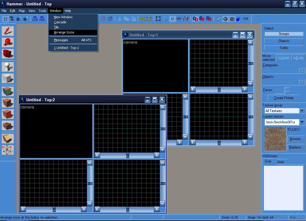Click the Top:2 window's top-right vertical scrollbar thumb

tap(163, 129)
